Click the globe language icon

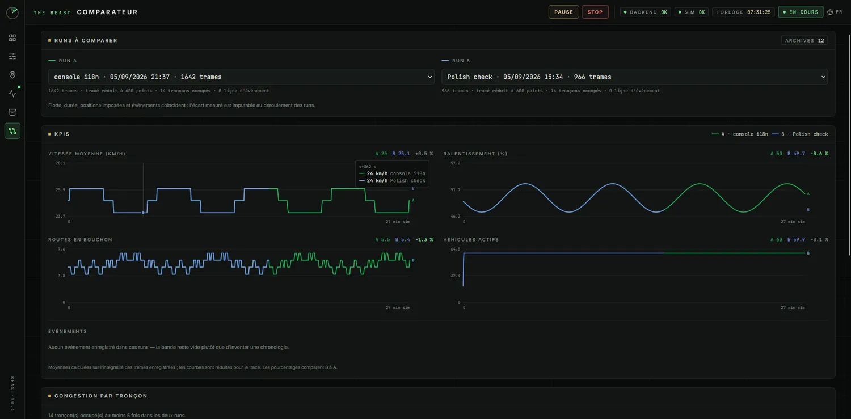click(x=830, y=12)
